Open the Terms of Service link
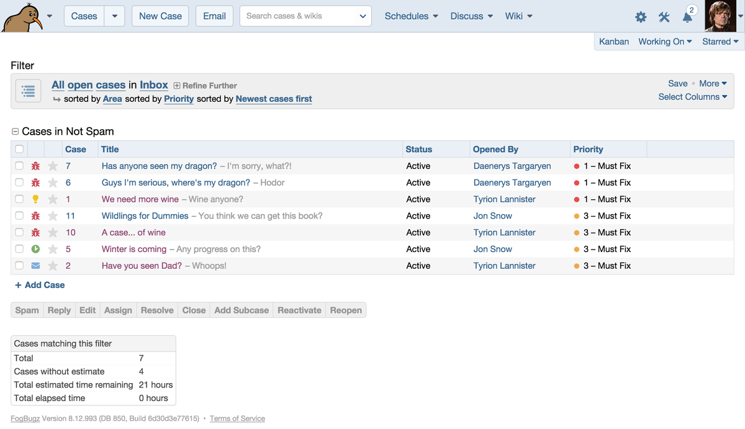Viewport: 745px width, 429px height. [x=237, y=418]
